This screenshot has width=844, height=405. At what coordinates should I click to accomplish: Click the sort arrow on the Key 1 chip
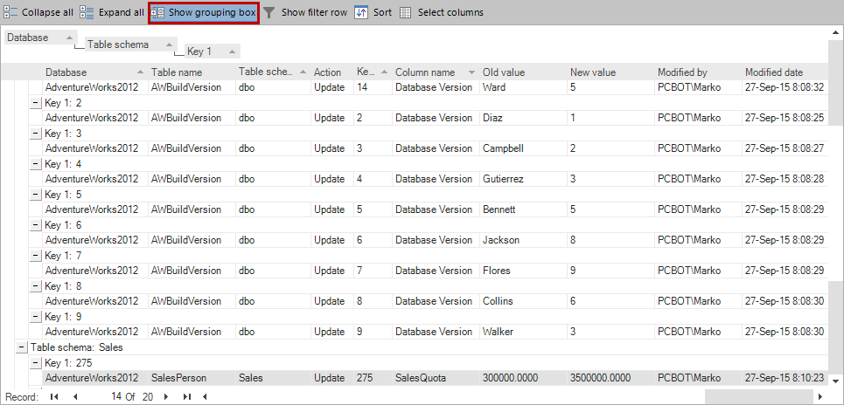point(232,52)
